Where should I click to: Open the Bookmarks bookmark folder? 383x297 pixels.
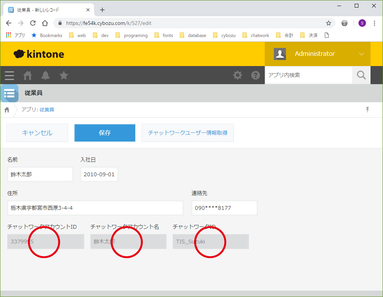[x=47, y=35]
